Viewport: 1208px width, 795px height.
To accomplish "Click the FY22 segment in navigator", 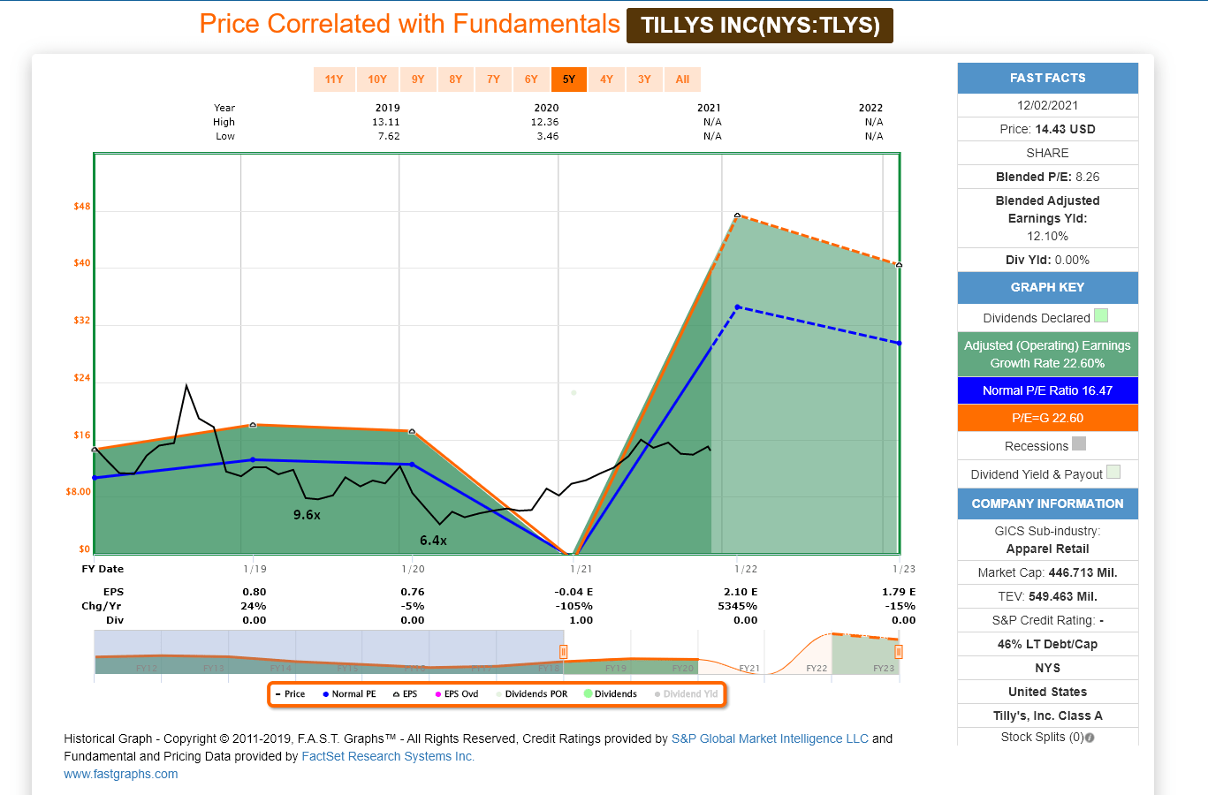I will click(817, 668).
